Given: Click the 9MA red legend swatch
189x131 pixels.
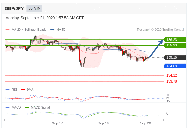Looking at the screenshot, I should [x=23, y=90].
